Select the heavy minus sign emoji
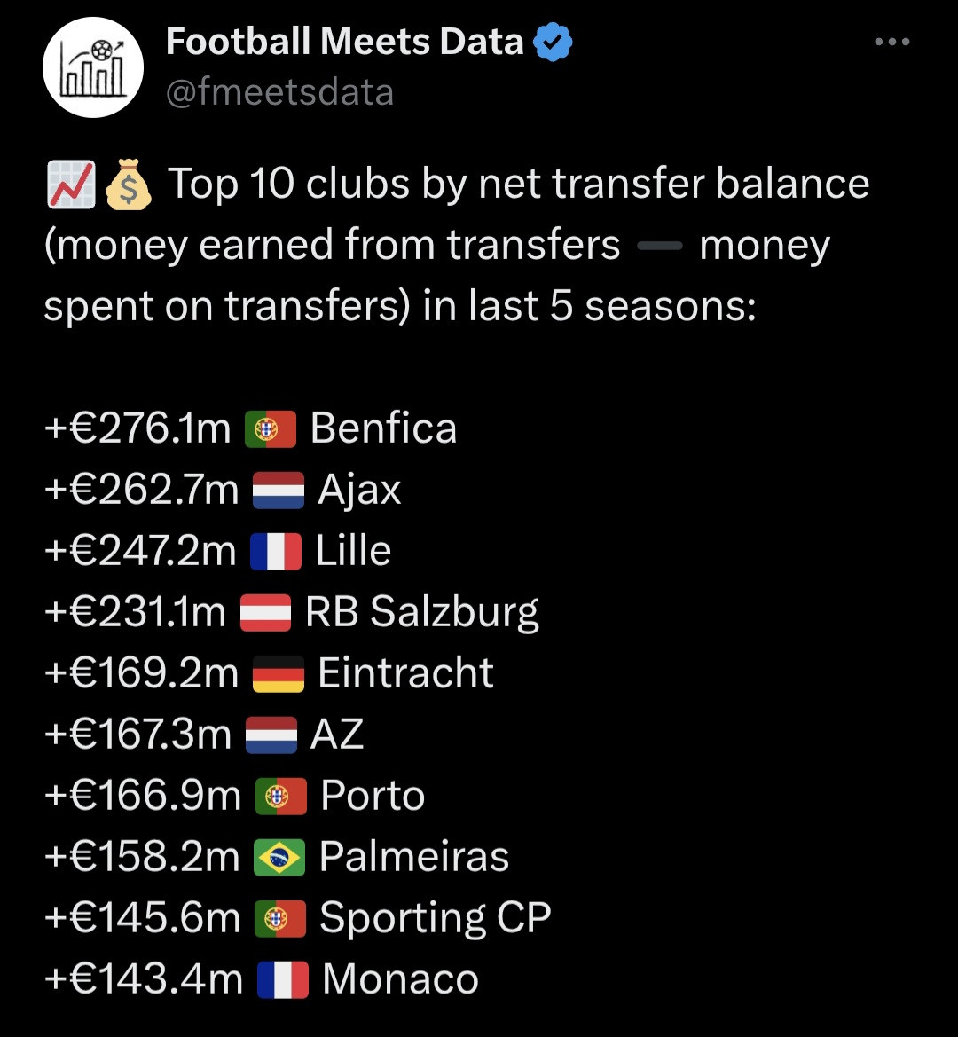The width and height of the screenshot is (958, 1037). 659,247
